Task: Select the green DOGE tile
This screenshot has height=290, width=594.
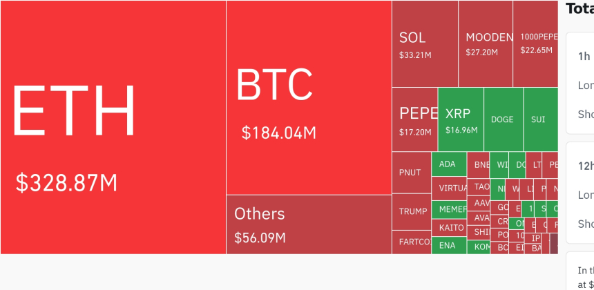Action: pos(503,119)
